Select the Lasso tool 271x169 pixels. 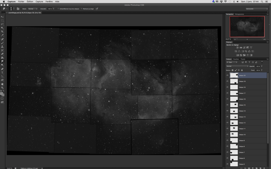pos(2,24)
